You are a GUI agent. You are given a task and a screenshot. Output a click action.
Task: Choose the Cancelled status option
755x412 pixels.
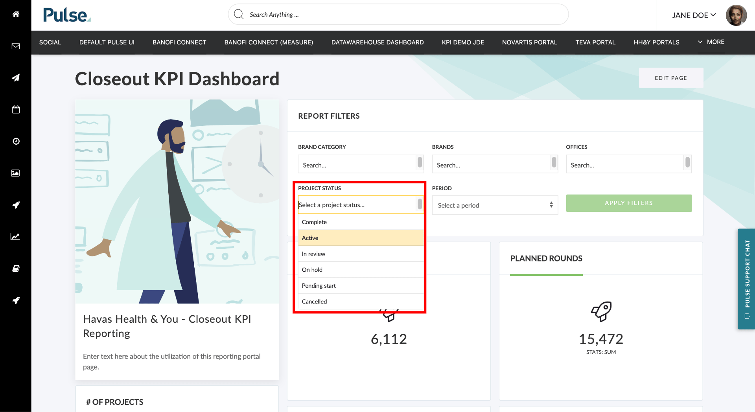(x=361, y=302)
